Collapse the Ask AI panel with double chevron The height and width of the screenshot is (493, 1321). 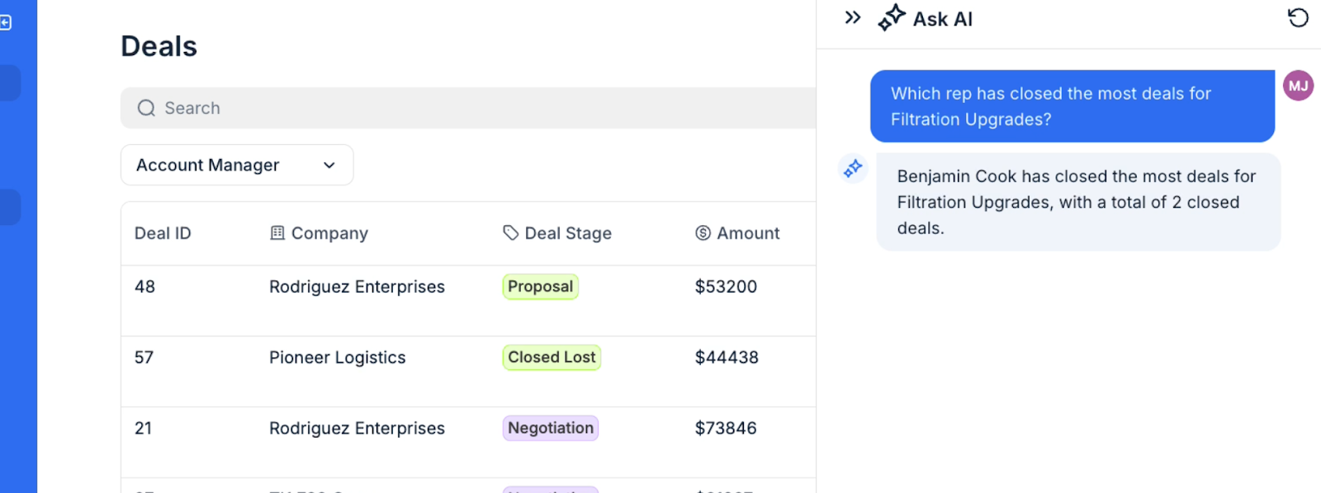(x=853, y=17)
